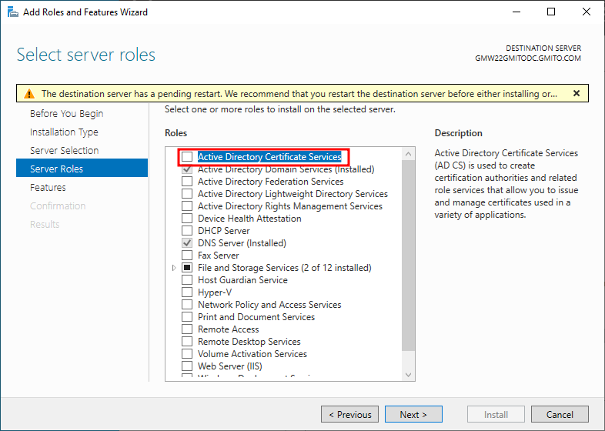Enable the DHCP Server role checkbox
This screenshot has height=431, width=605.
pos(187,231)
